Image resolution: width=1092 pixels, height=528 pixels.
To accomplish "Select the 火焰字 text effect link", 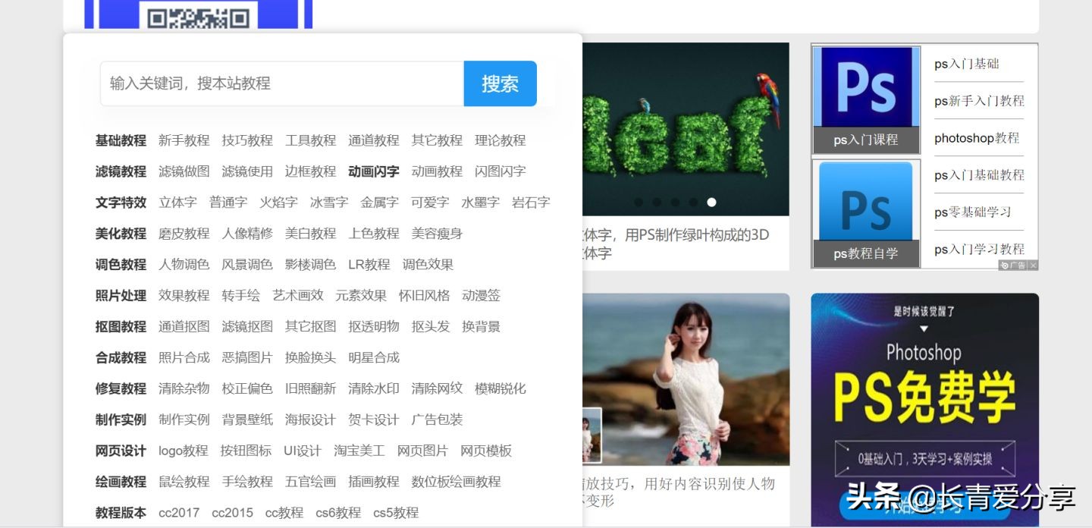I will point(278,202).
